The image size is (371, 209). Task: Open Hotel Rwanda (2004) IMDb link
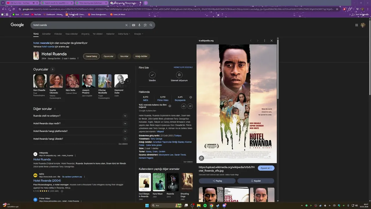(x=47, y=181)
